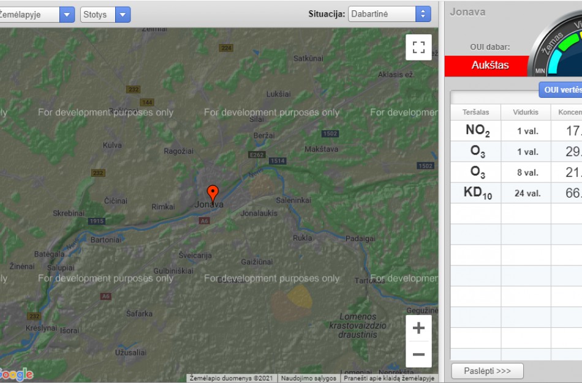Screen dimensions: 582x383
Task: Open Pranešti apie klaidą žemėlapyje link
Action: point(388,378)
